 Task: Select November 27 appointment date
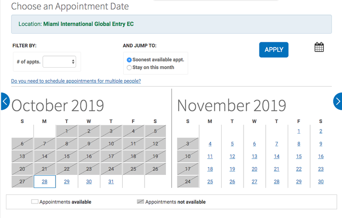tap(254, 182)
